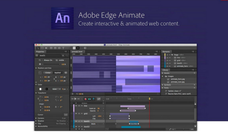Viewport: 228px width, 136px height.
Task: Select the Ellipse tool
Action: coord(59,48)
